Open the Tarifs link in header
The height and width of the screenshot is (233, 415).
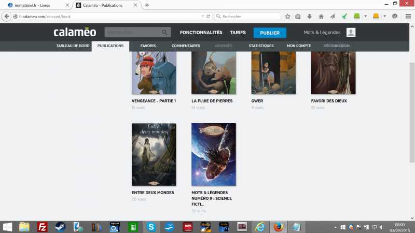pyautogui.click(x=238, y=33)
